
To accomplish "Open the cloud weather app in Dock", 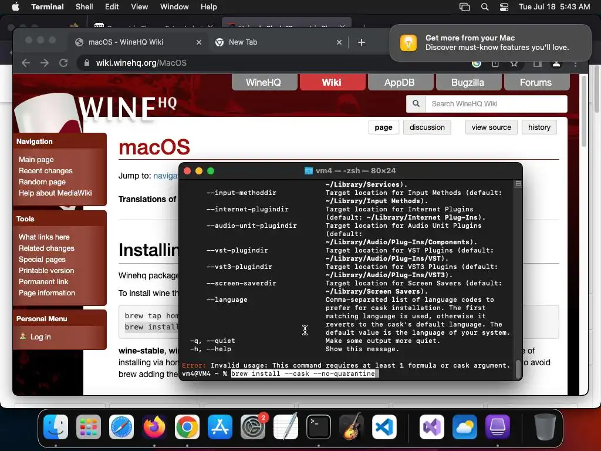I will [465, 427].
